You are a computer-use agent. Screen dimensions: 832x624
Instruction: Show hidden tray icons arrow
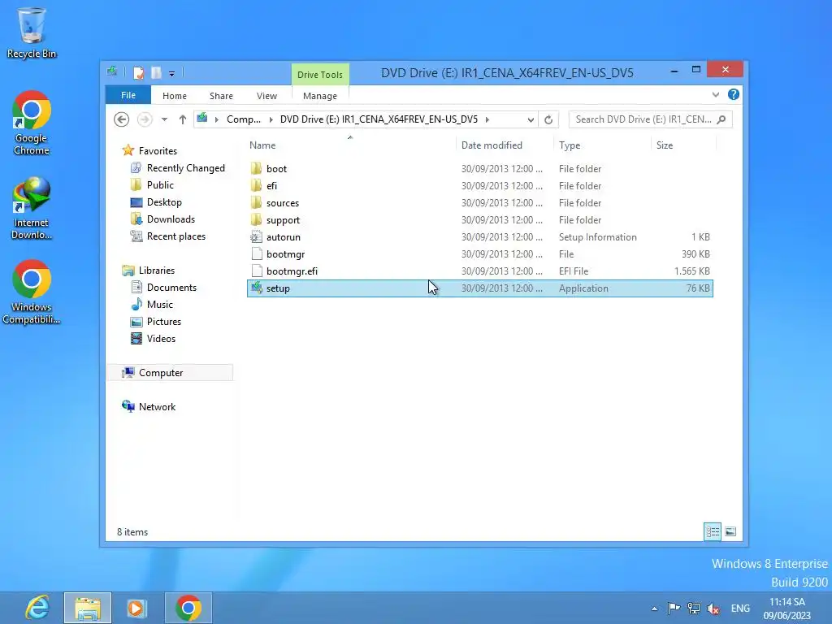coord(654,609)
